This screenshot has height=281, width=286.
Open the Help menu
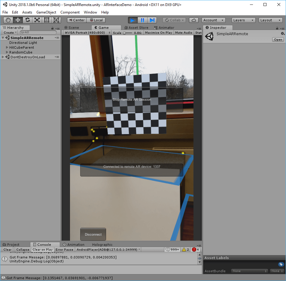pos(105,12)
